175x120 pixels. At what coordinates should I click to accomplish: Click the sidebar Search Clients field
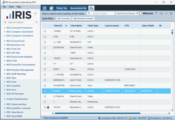(19, 22)
